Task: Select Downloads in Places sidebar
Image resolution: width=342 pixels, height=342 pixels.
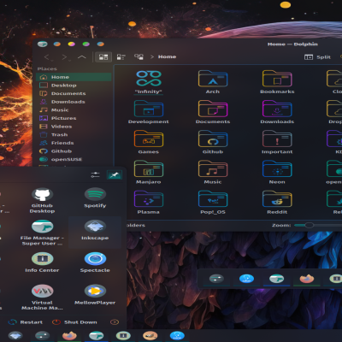Action: tap(74, 102)
